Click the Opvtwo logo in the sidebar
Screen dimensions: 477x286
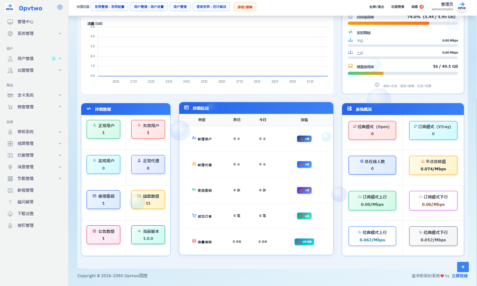pyautogui.click(x=9, y=8)
